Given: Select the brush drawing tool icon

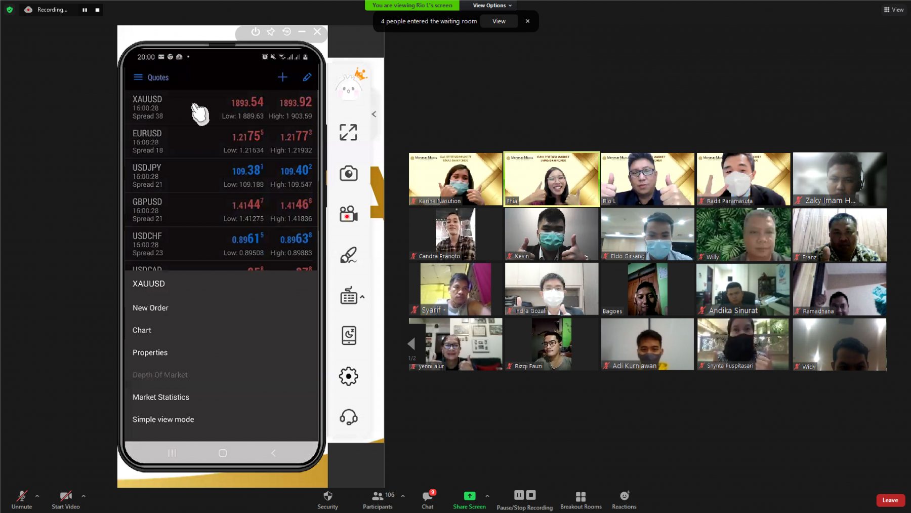Looking at the screenshot, I should 348,255.
